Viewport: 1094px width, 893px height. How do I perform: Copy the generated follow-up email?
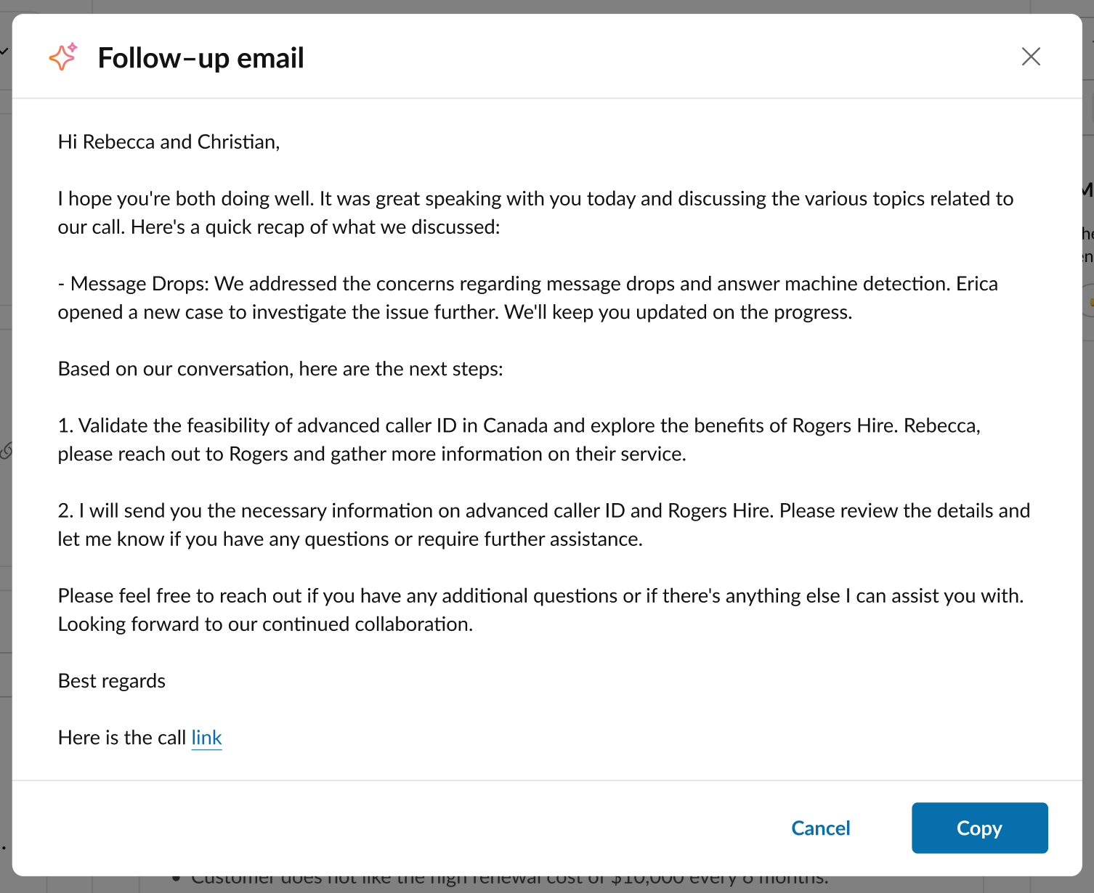[x=979, y=828]
